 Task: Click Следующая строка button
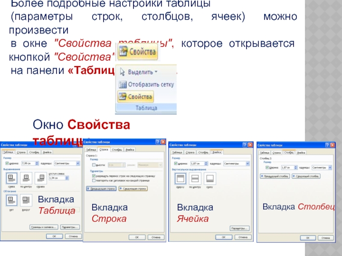click(x=133, y=189)
